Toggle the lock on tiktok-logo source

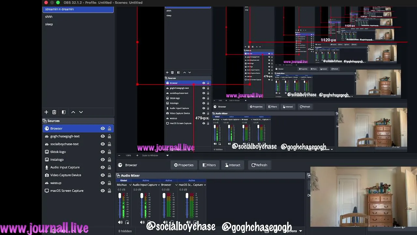click(109, 152)
